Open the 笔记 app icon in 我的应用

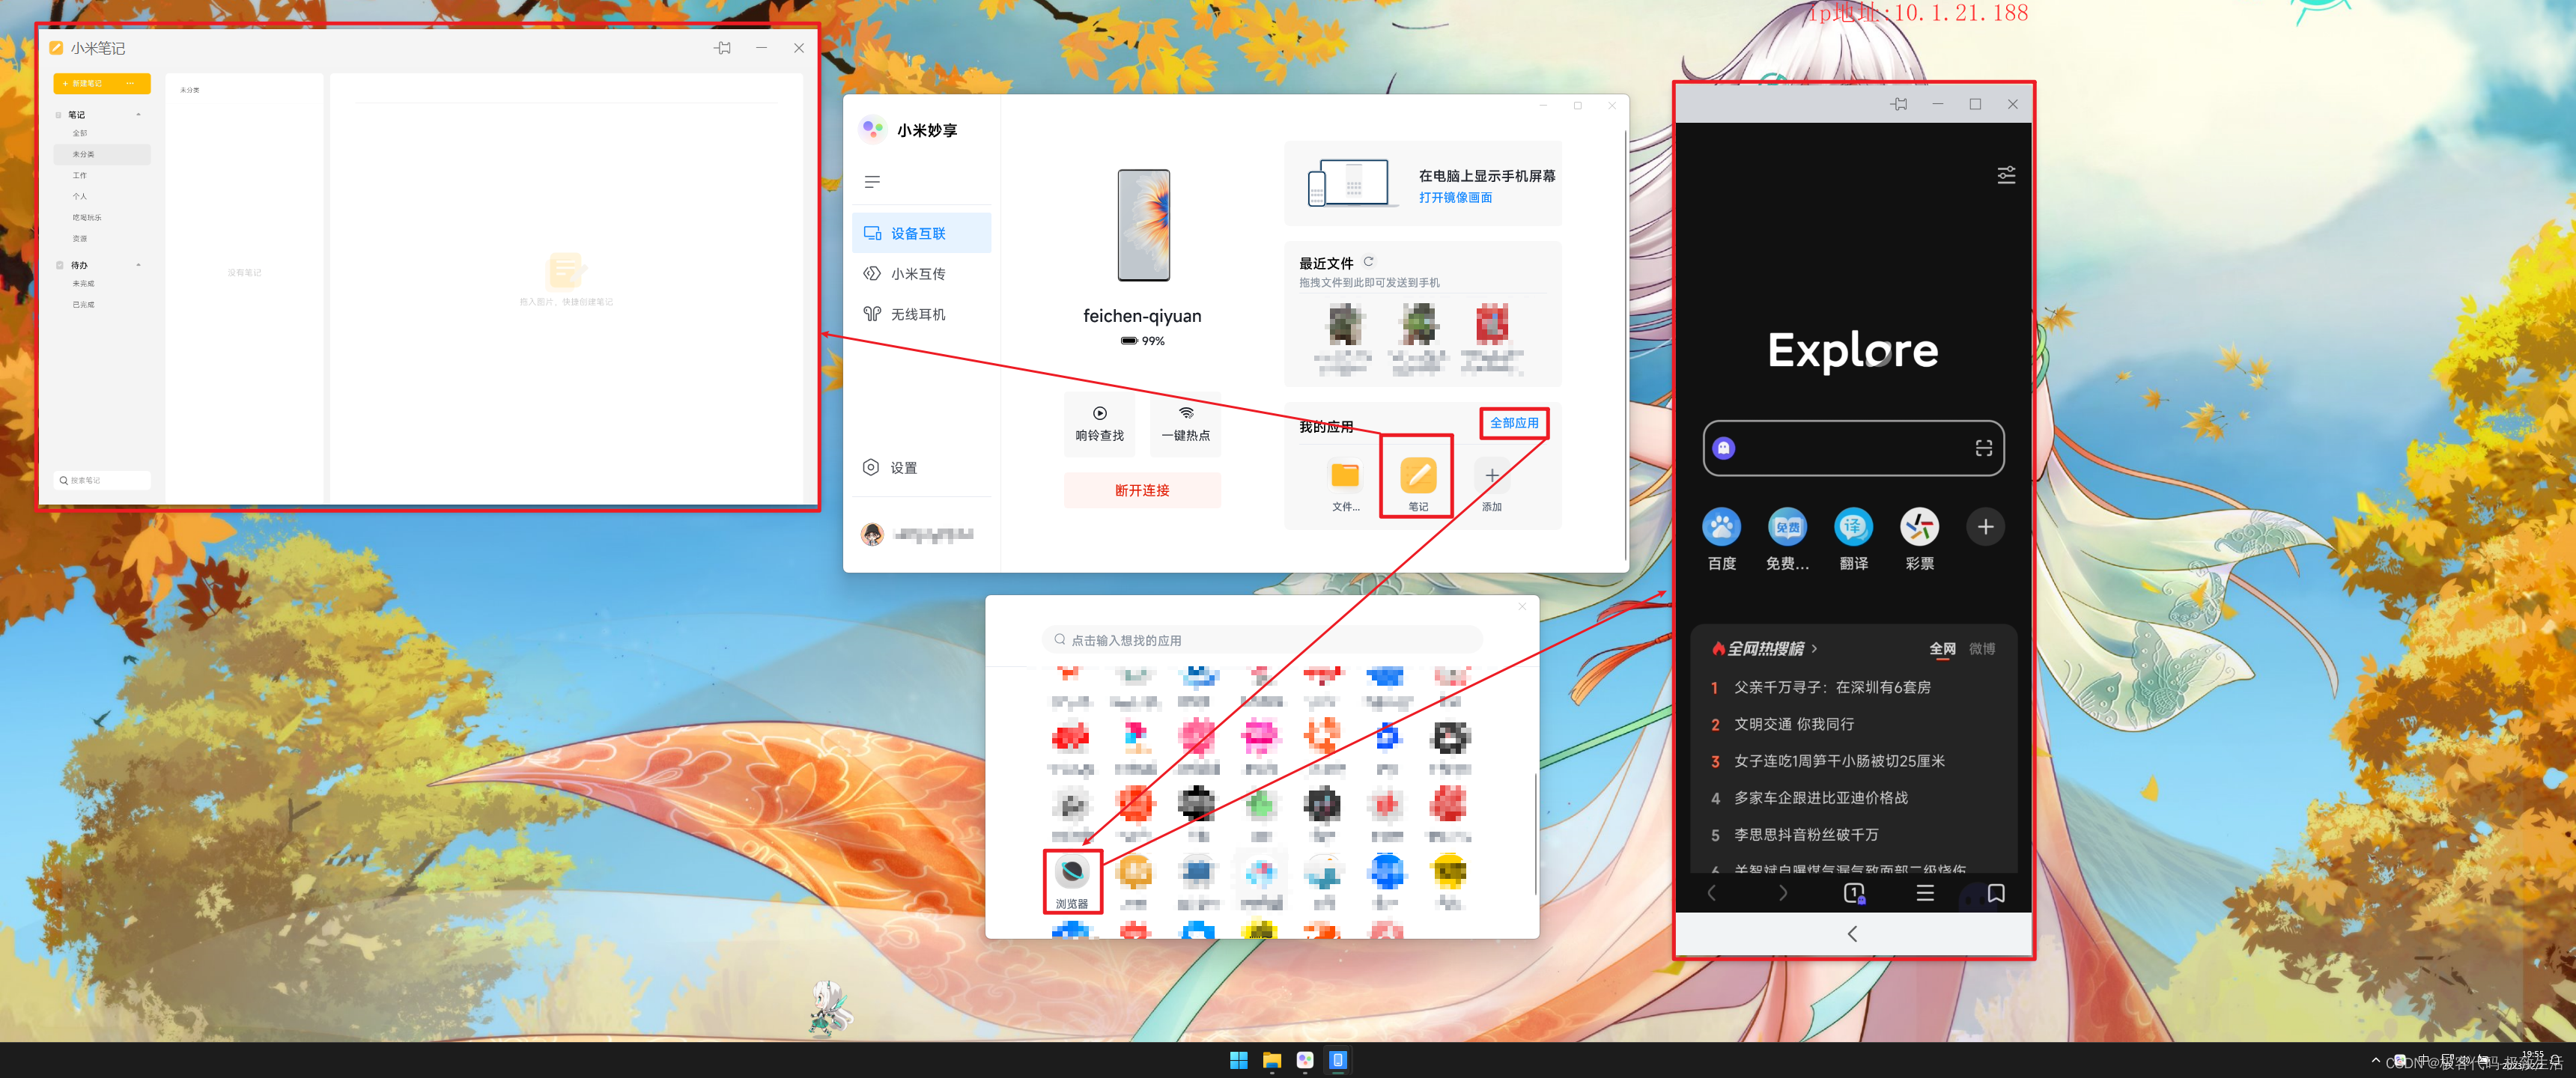[x=1418, y=475]
